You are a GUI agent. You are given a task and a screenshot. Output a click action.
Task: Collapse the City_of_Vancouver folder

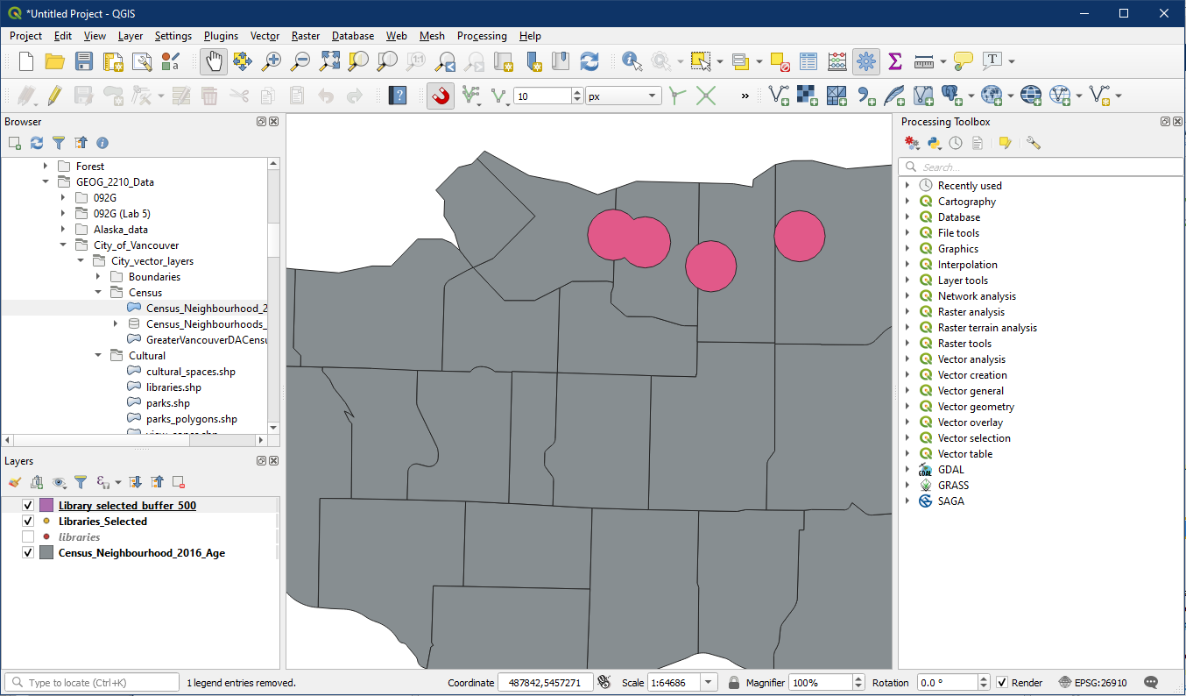(x=63, y=245)
